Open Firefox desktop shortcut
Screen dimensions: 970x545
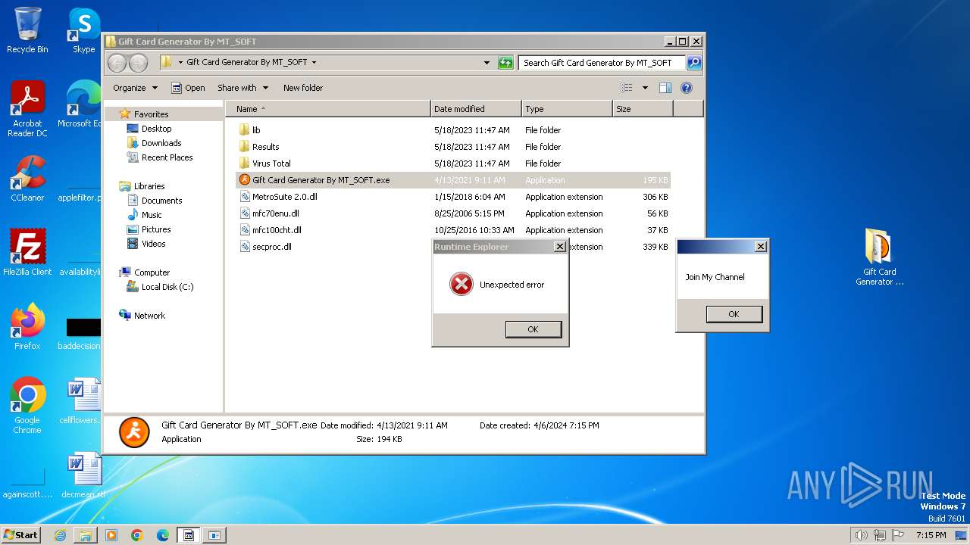pyautogui.click(x=27, y=326)
